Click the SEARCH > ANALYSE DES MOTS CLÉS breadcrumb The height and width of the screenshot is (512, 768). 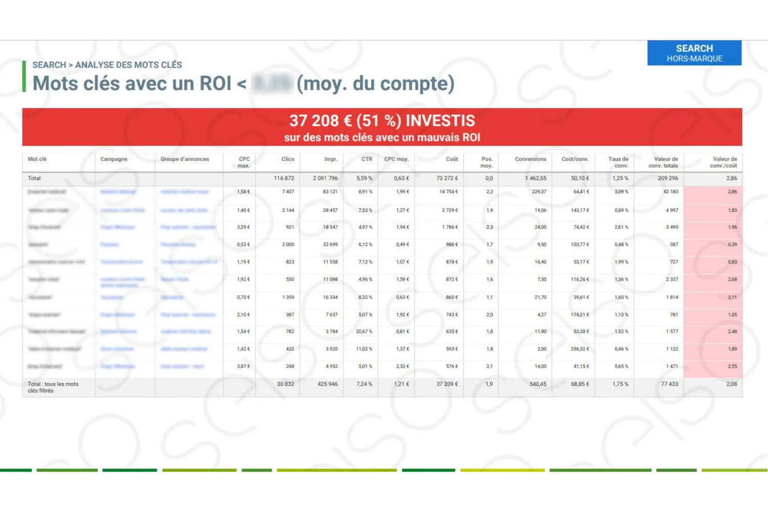tap(107, 65)
